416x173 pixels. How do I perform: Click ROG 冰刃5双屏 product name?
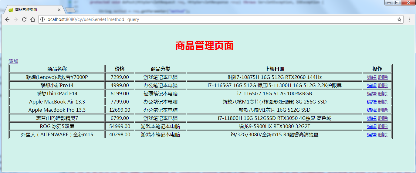[x=57, y=126]
